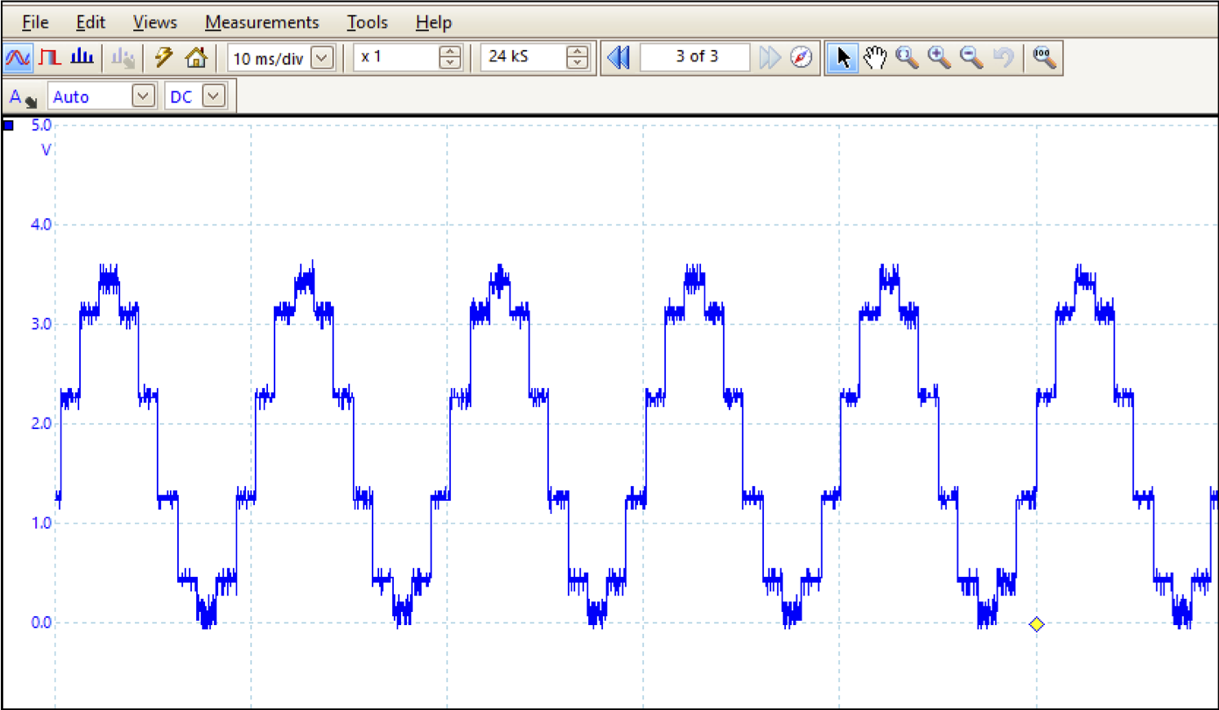Click the undo zoom arrow
The height and width of the screenshot is (710, 1219).
(1003, 57)
